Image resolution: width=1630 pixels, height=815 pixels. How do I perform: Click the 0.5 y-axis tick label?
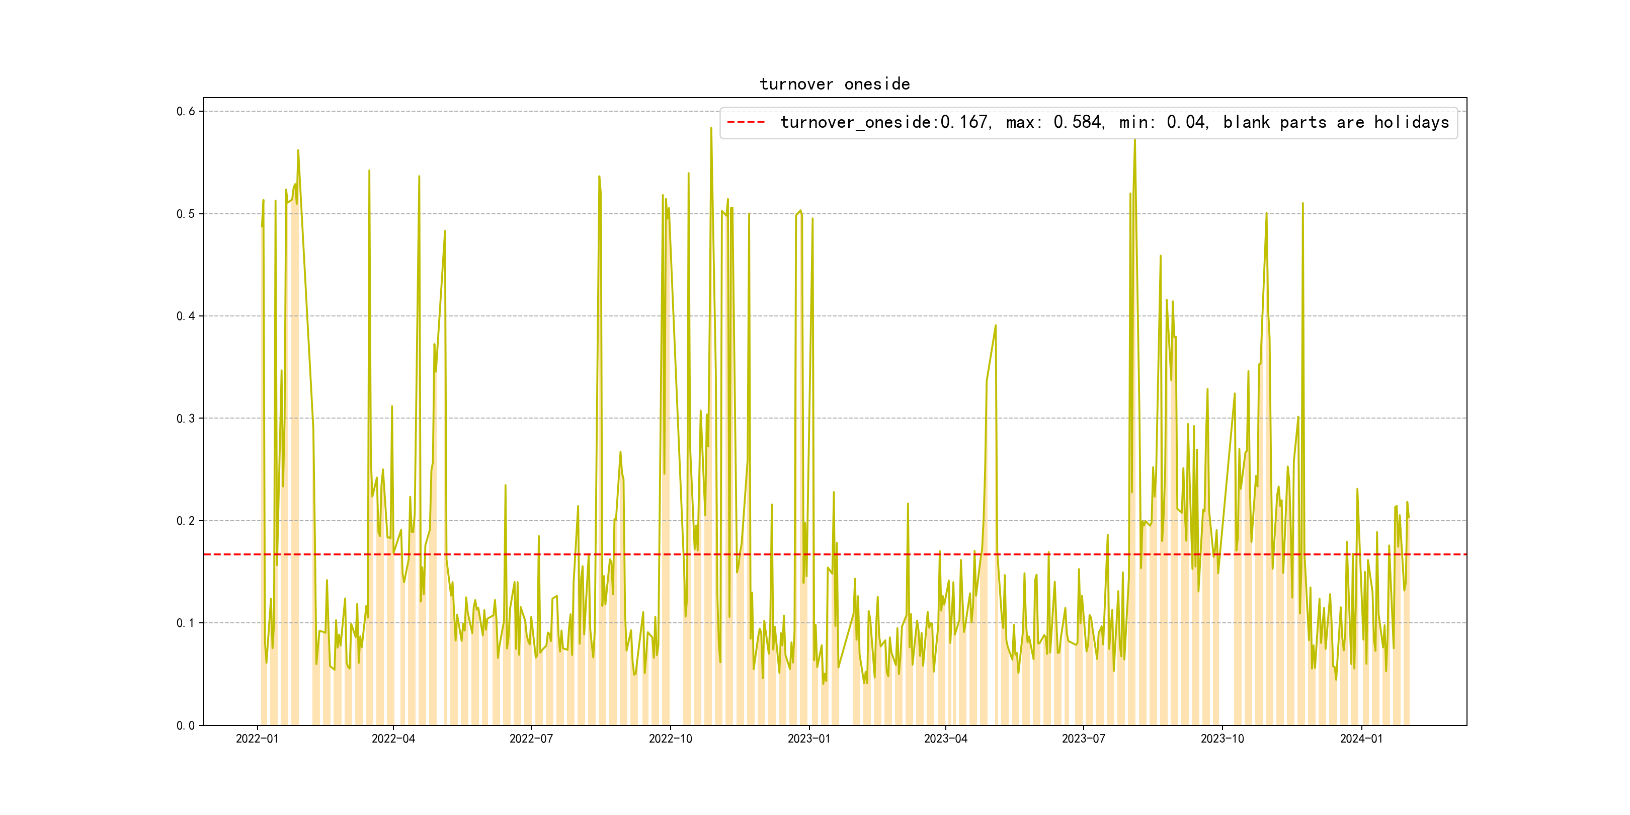click(x=186, y=214)
